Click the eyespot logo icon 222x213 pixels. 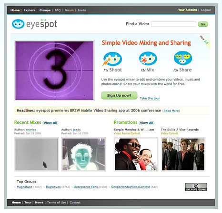coord(18,24)
